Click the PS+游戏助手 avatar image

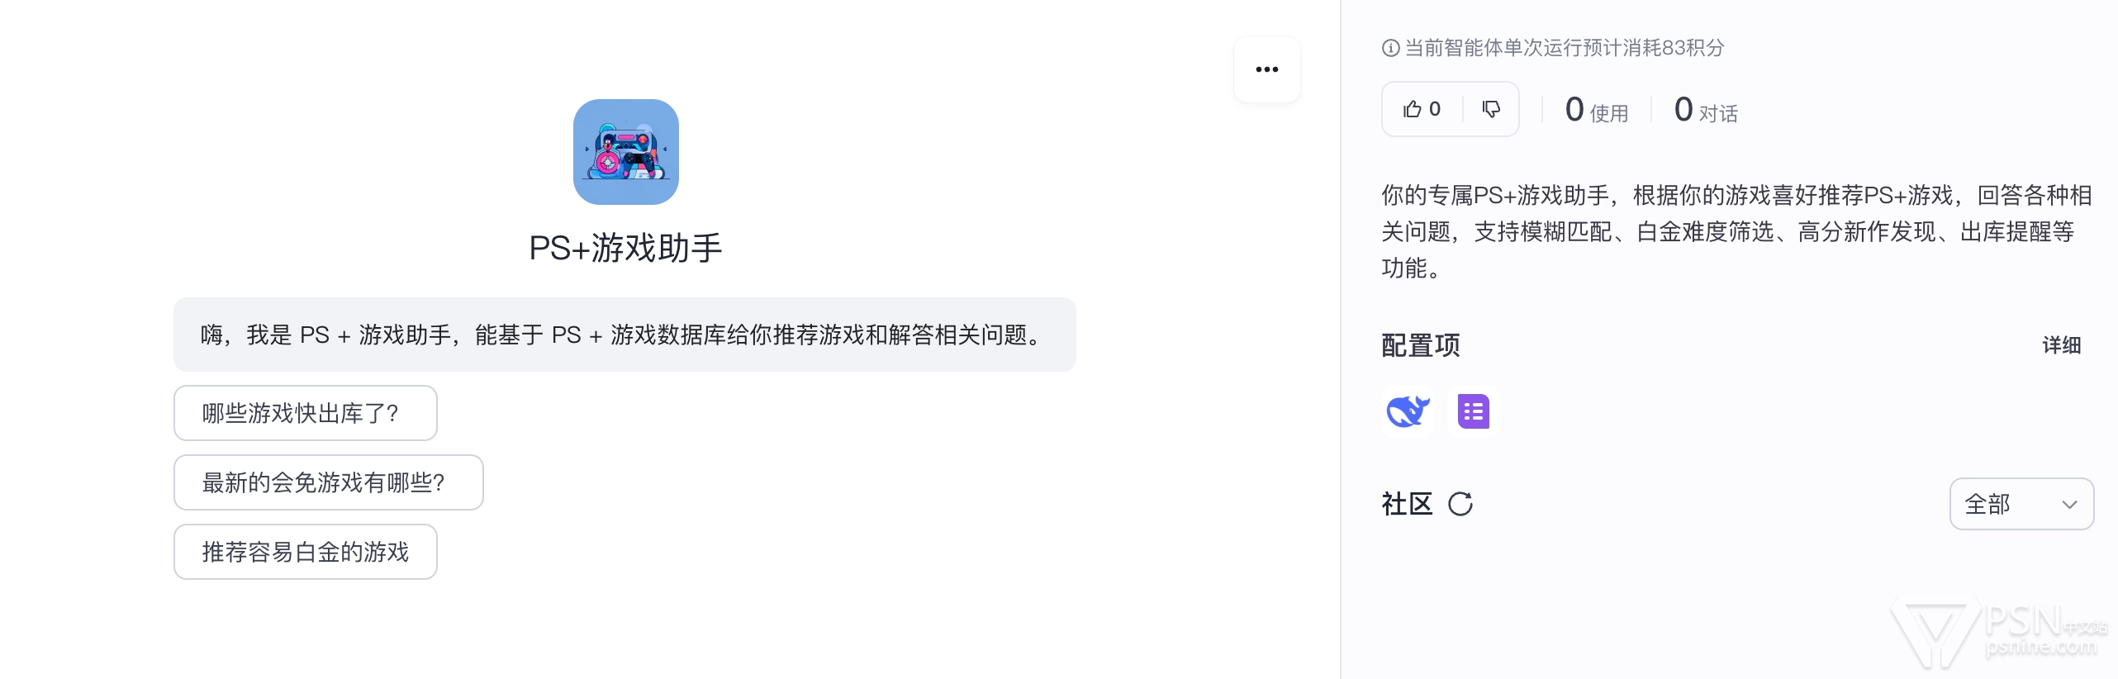(625, 152)
